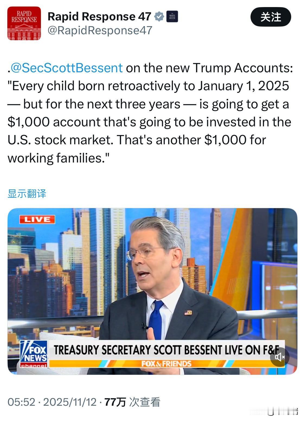Click the blue verified checkmark badge
This screenshot has width=305, height=422.
159,17
